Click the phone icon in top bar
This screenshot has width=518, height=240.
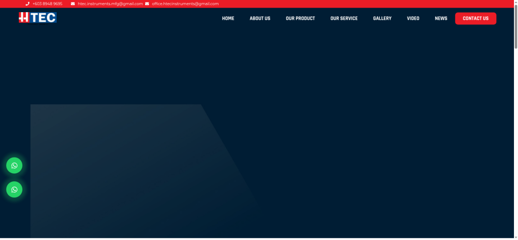coord(27,4)
